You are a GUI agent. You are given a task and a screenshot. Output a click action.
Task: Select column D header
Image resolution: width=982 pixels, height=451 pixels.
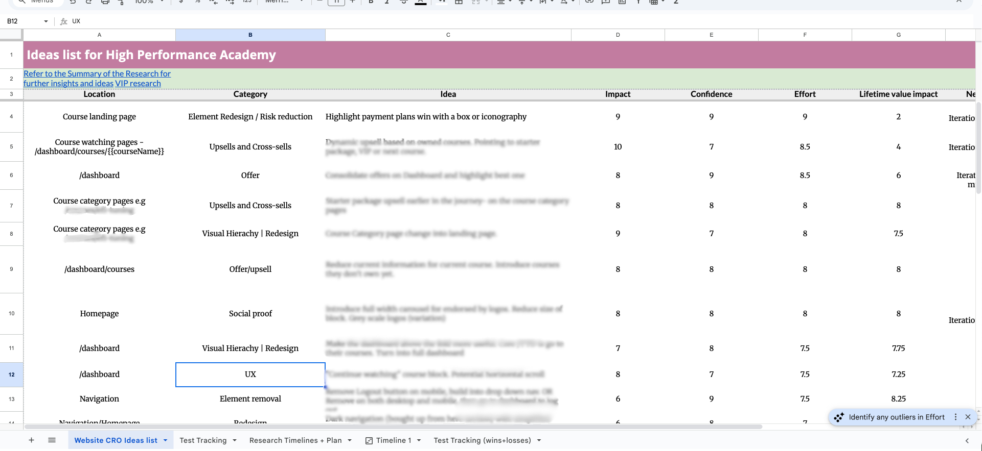click(618, 35)
